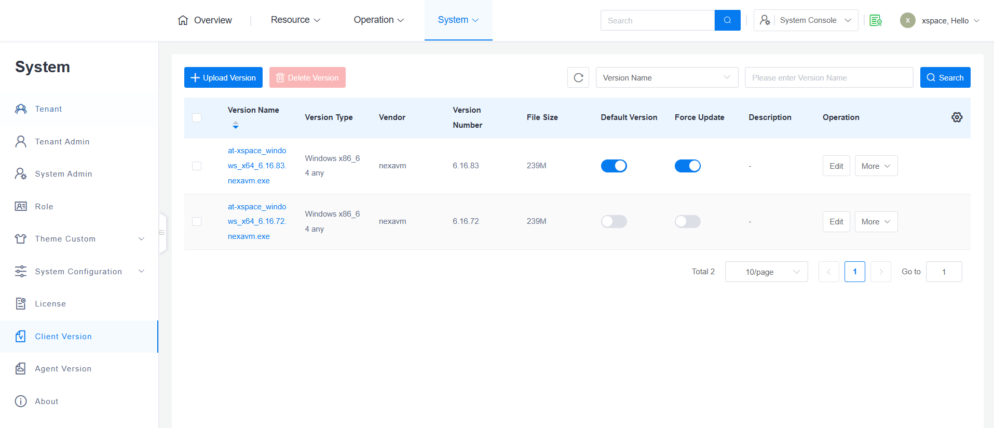The height and width of the screenshot is (428, 994).
Task: Click the Upload Version button
Action: pos(223,78)
